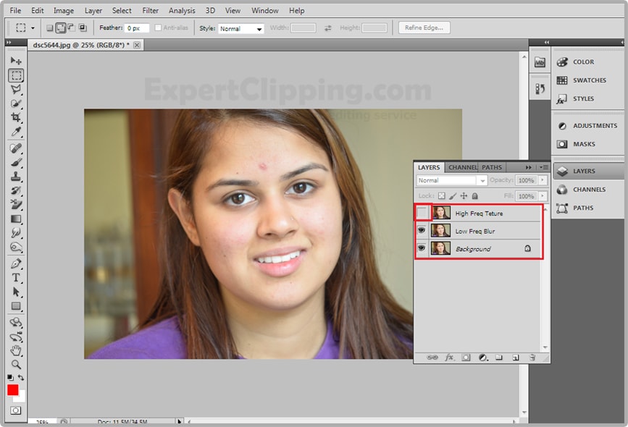628x427 pixels.
Task: Select the Healing Brush tool
Action: [14, 149]
